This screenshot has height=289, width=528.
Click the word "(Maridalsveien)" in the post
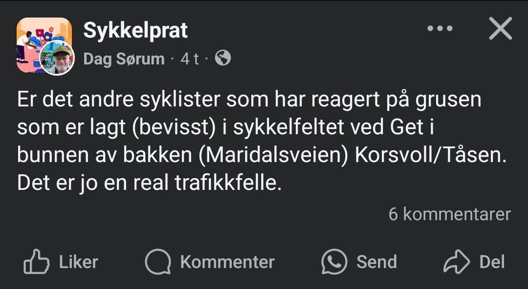[277, 156]
